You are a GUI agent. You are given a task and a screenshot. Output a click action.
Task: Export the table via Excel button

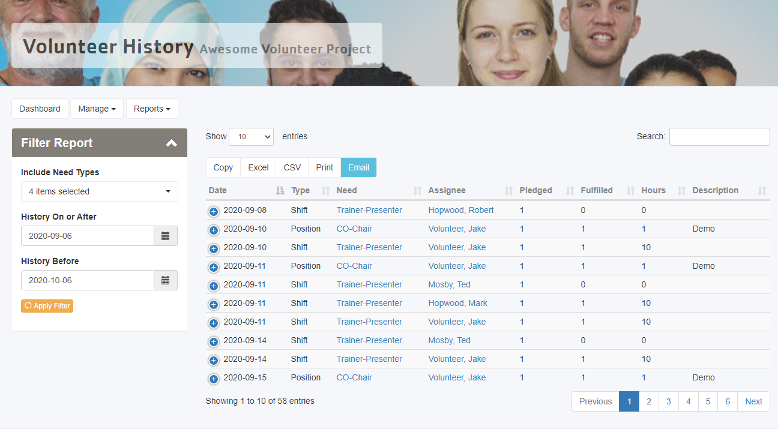pyautogui.click(x=258, y=167)
